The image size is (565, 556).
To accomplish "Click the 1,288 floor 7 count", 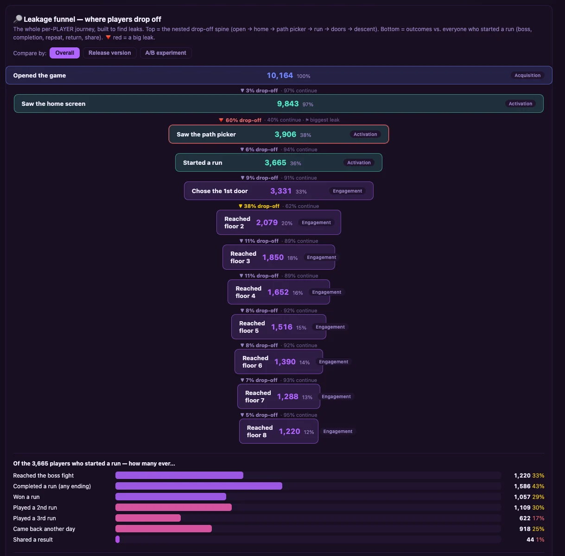I will tap(288, 396).
